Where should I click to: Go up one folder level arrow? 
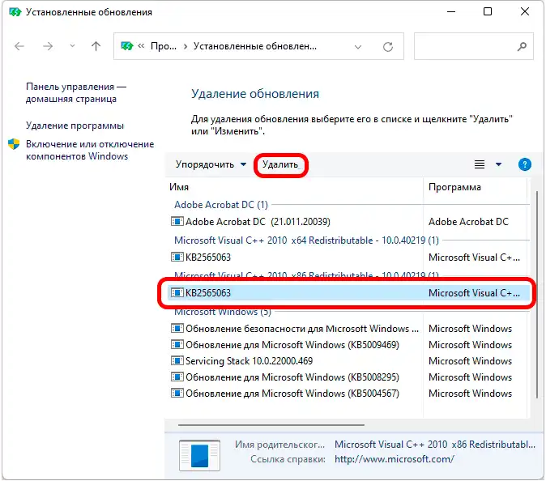coord(96,46)
